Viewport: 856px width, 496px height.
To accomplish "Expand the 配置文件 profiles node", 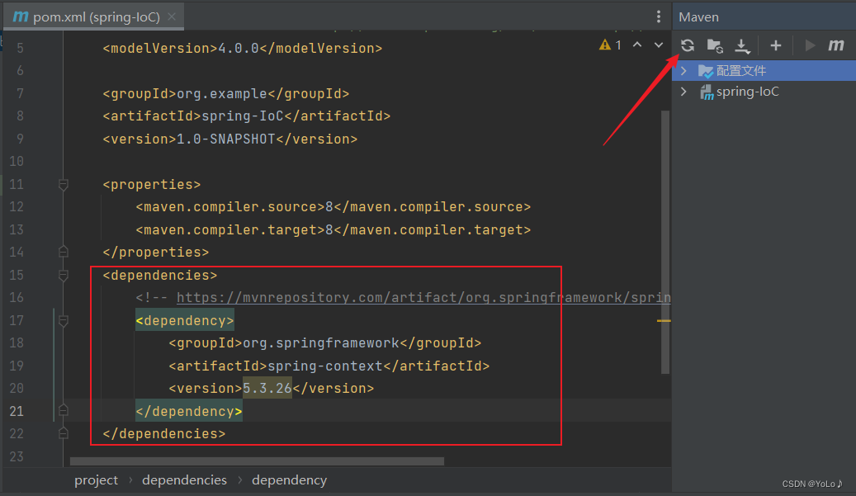I will pos(683,71).
